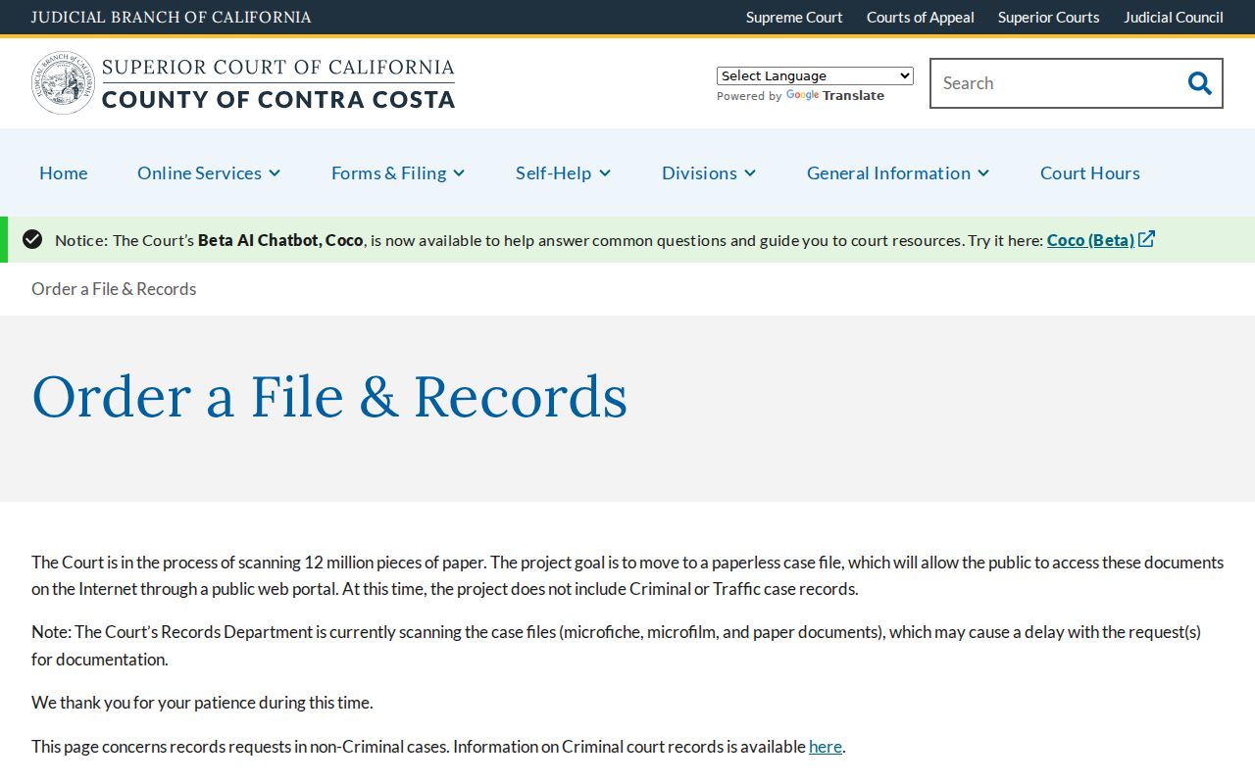Click 'We thank you for your patience' text
Image resolution: width=1255 pixels, height=784 pixels.
202,703
